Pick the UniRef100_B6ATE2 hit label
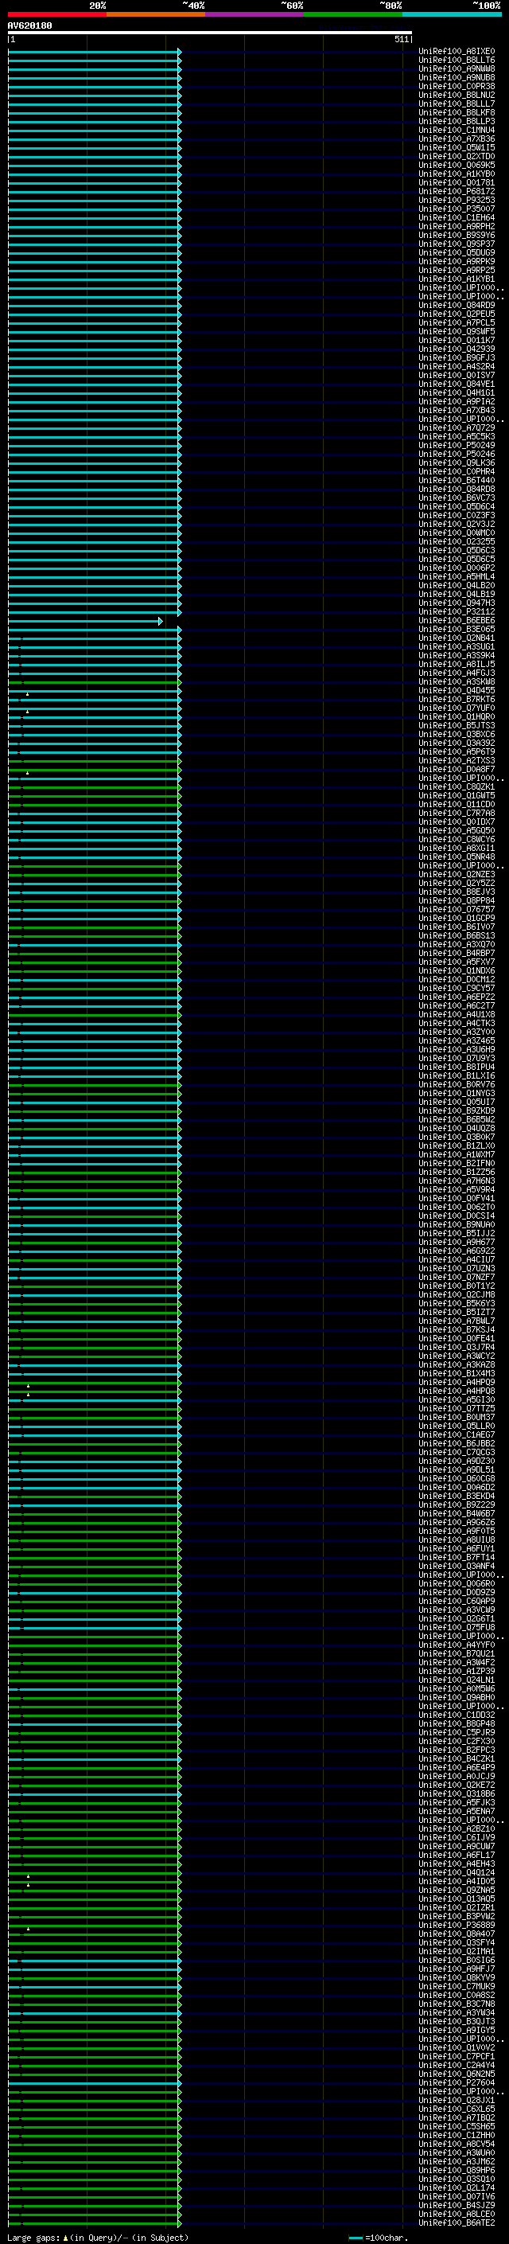Viewport: 509px width, 2244px height. tap(457, 2223)
